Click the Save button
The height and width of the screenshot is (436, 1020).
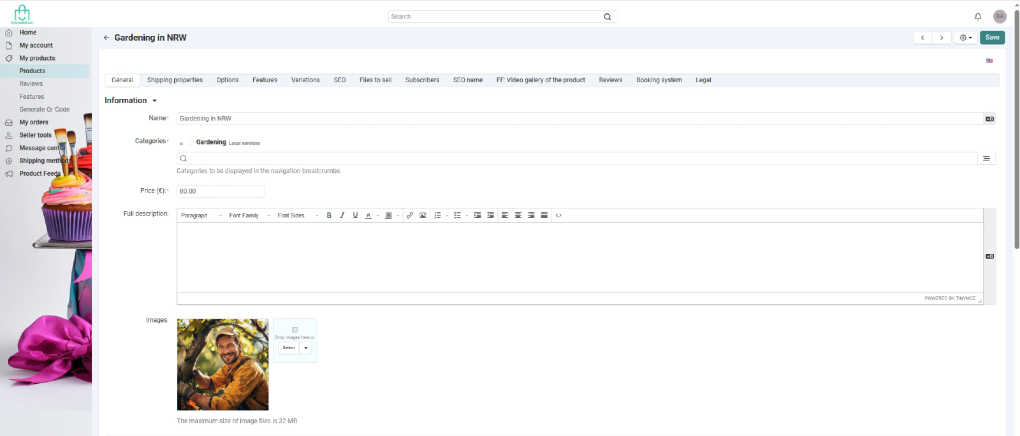[992, 38]
